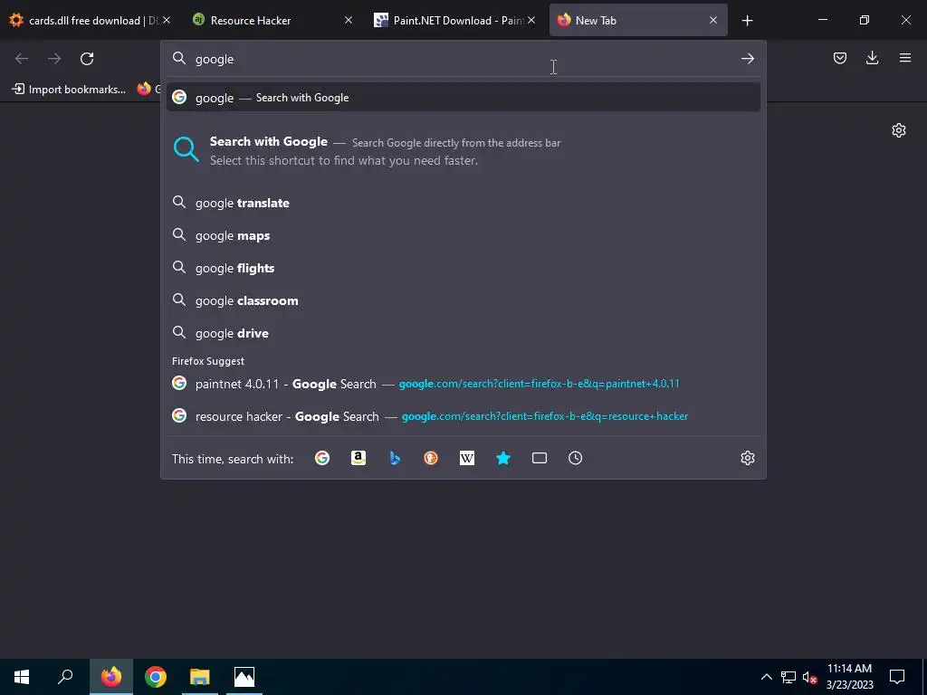The height and width of the screenshot is (695, 927).
Task: Open the Pocket save icon
Action: tap(839, 58)
